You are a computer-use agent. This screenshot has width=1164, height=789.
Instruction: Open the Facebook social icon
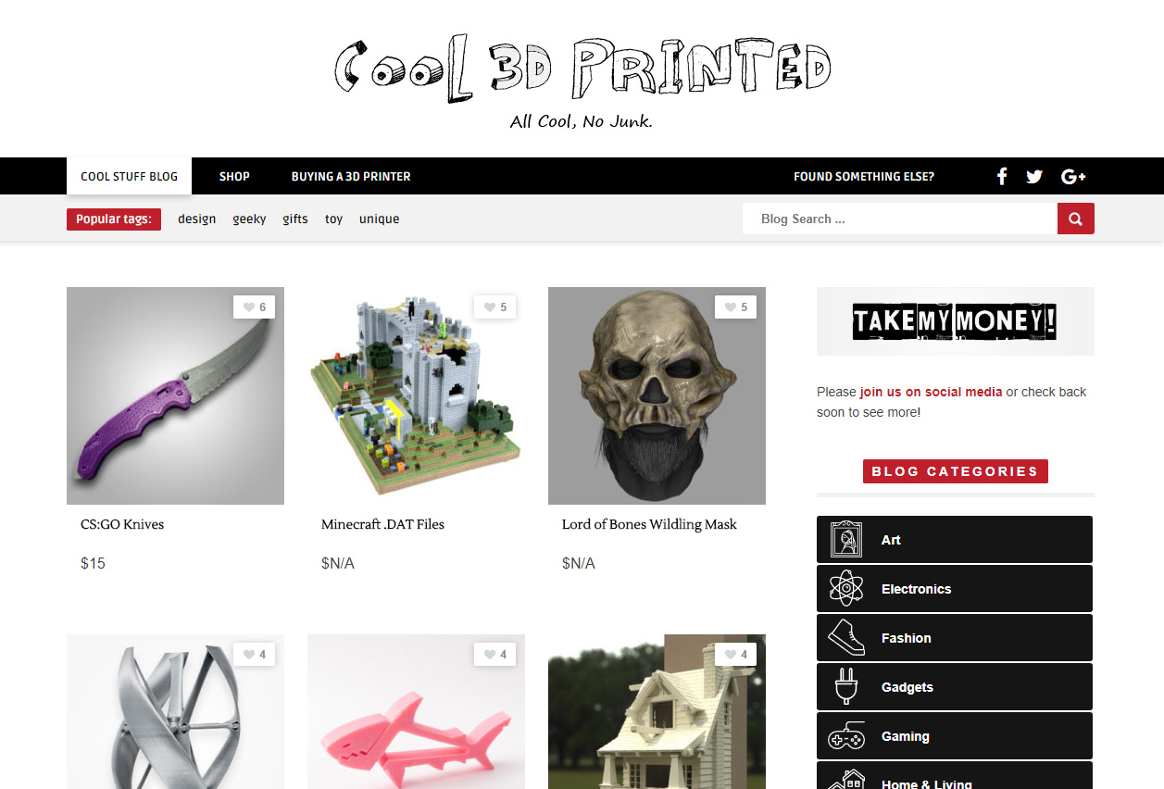(x=1001, y=176)
